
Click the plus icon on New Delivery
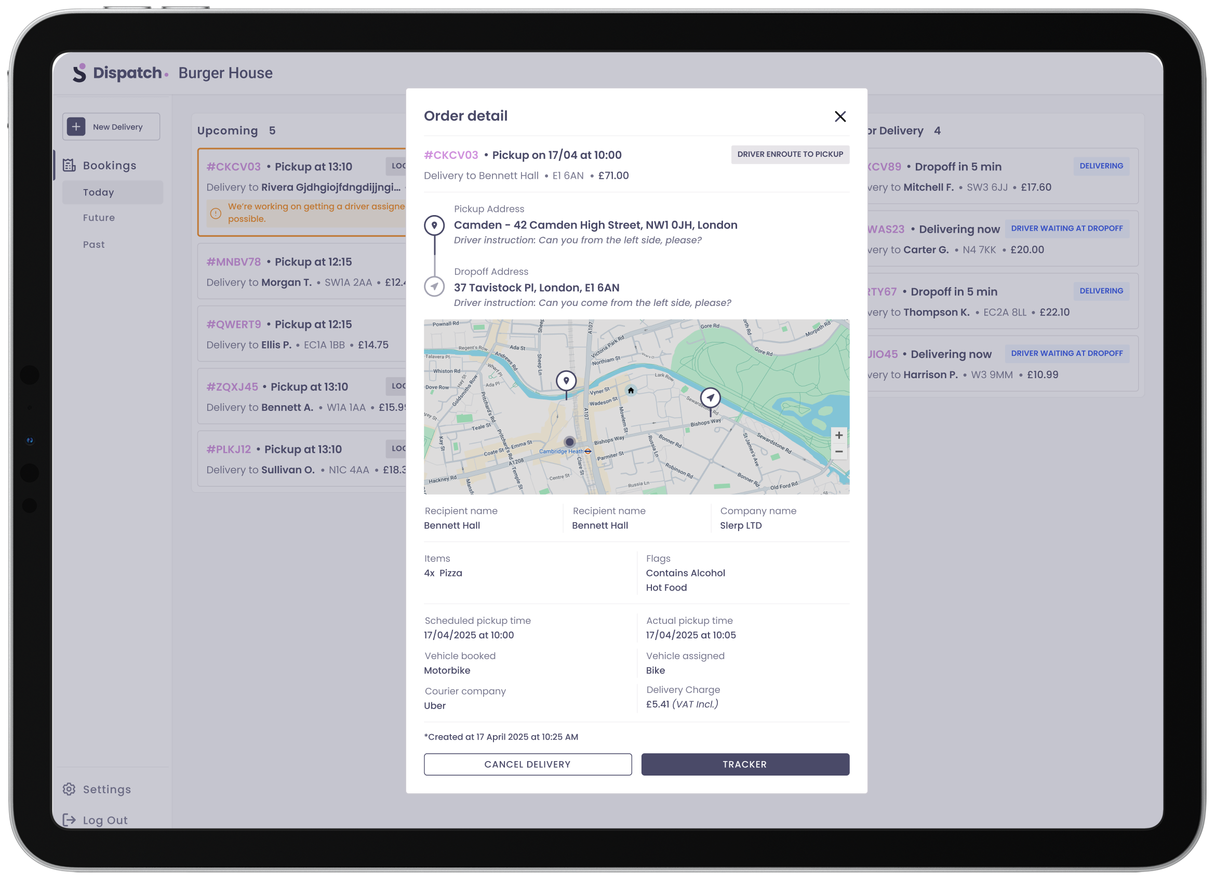point(76,127)
